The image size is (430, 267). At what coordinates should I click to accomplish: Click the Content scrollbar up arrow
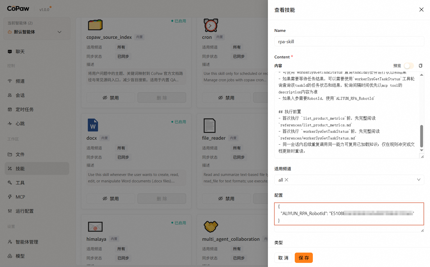(421, 75)
